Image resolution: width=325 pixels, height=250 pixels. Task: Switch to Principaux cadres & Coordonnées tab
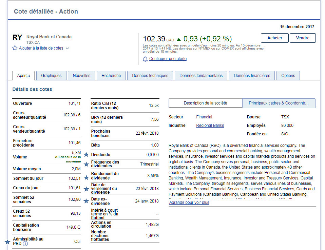click(279, 103)
